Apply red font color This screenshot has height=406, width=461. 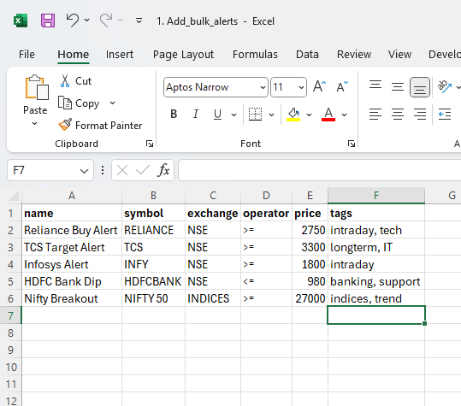click(328, 114)
